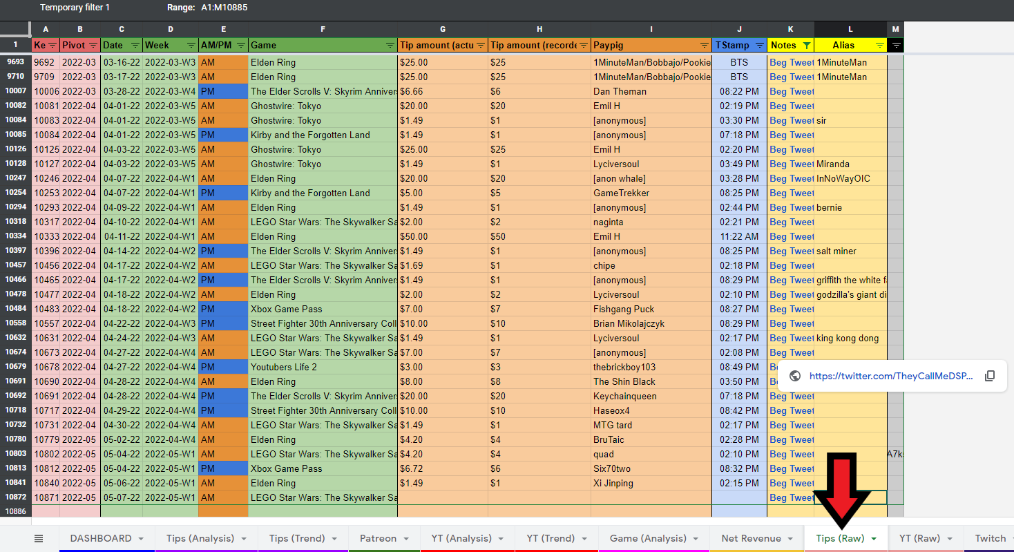This screenshot has width=1014, height=552.
Task: Select Paypig cell 'Fishgang Puck'
Action: (x=651, y=309)
